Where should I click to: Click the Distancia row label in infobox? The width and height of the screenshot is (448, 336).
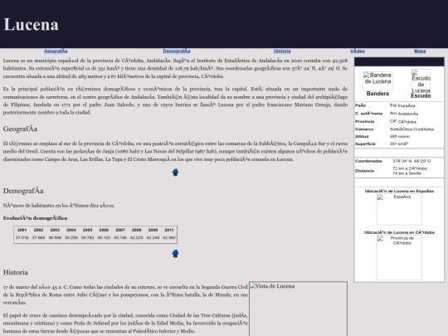pyautogui.click(x=364, y=171)
